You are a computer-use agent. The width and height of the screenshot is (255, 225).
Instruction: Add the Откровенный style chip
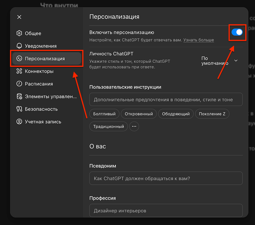(x=139, y=114)
